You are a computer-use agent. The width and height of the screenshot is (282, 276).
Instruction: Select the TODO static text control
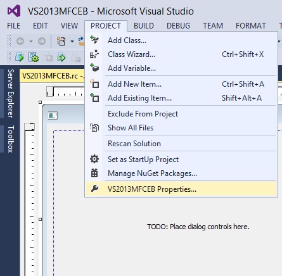pos(198,227)
